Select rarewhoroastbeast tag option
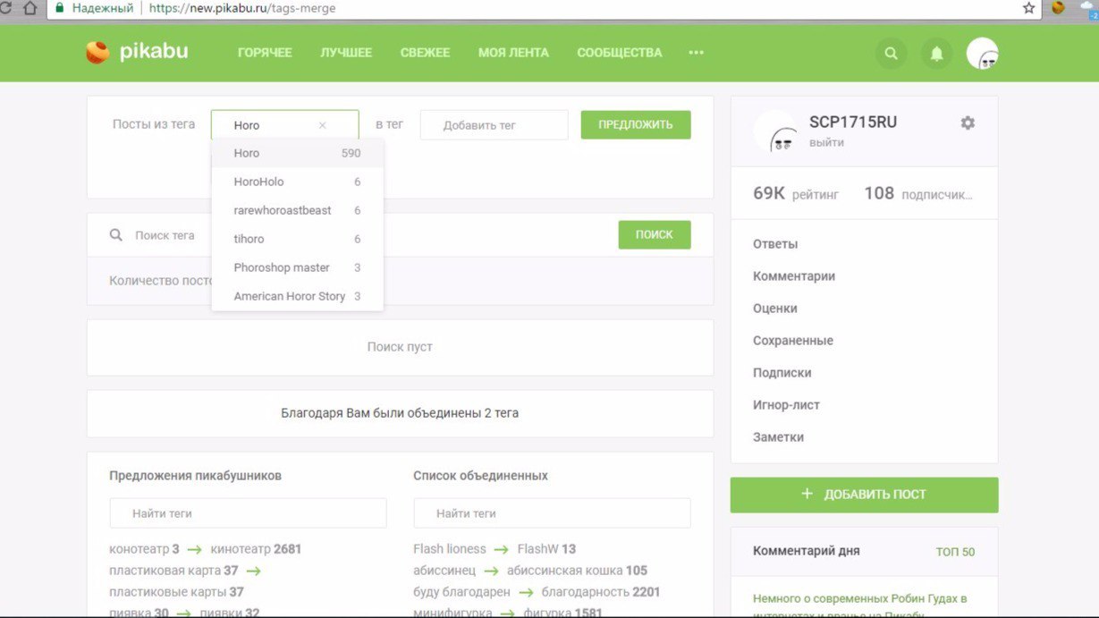The width and height of the screenshot is (1099, 618). click(282, 210)
